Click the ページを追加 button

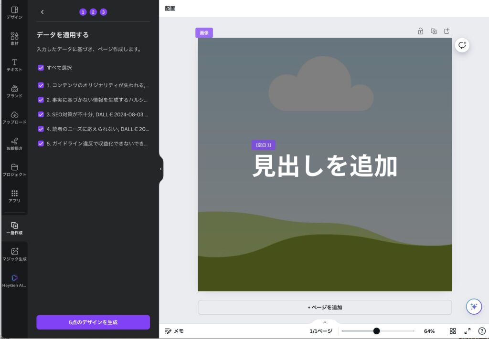point(325,308)
